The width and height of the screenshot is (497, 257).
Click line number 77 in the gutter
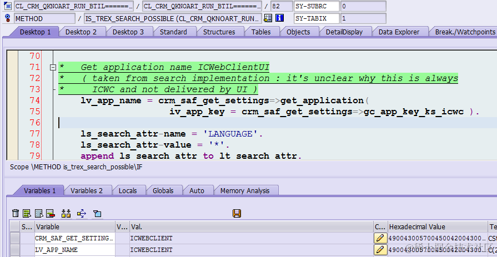click(x=35, y=133)
